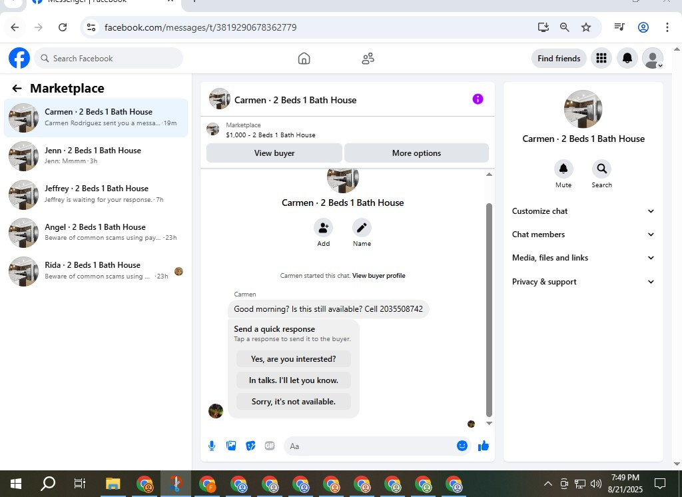Viewport: 682px width, 497px height.
Task: Expand Media, files and links section
Action: click(x=583, y=258)
